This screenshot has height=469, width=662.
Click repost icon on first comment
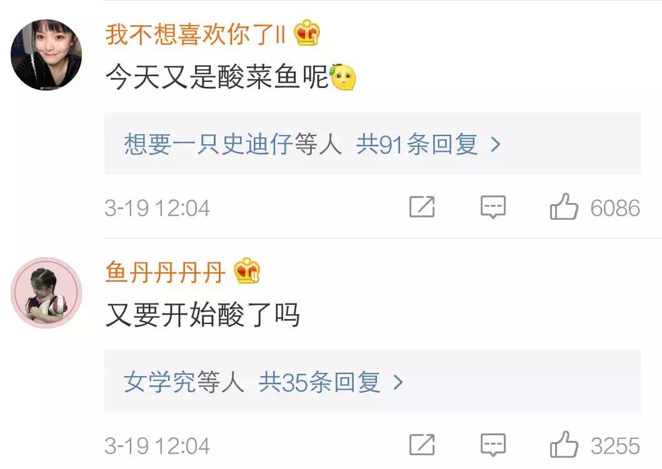point(422,207)
